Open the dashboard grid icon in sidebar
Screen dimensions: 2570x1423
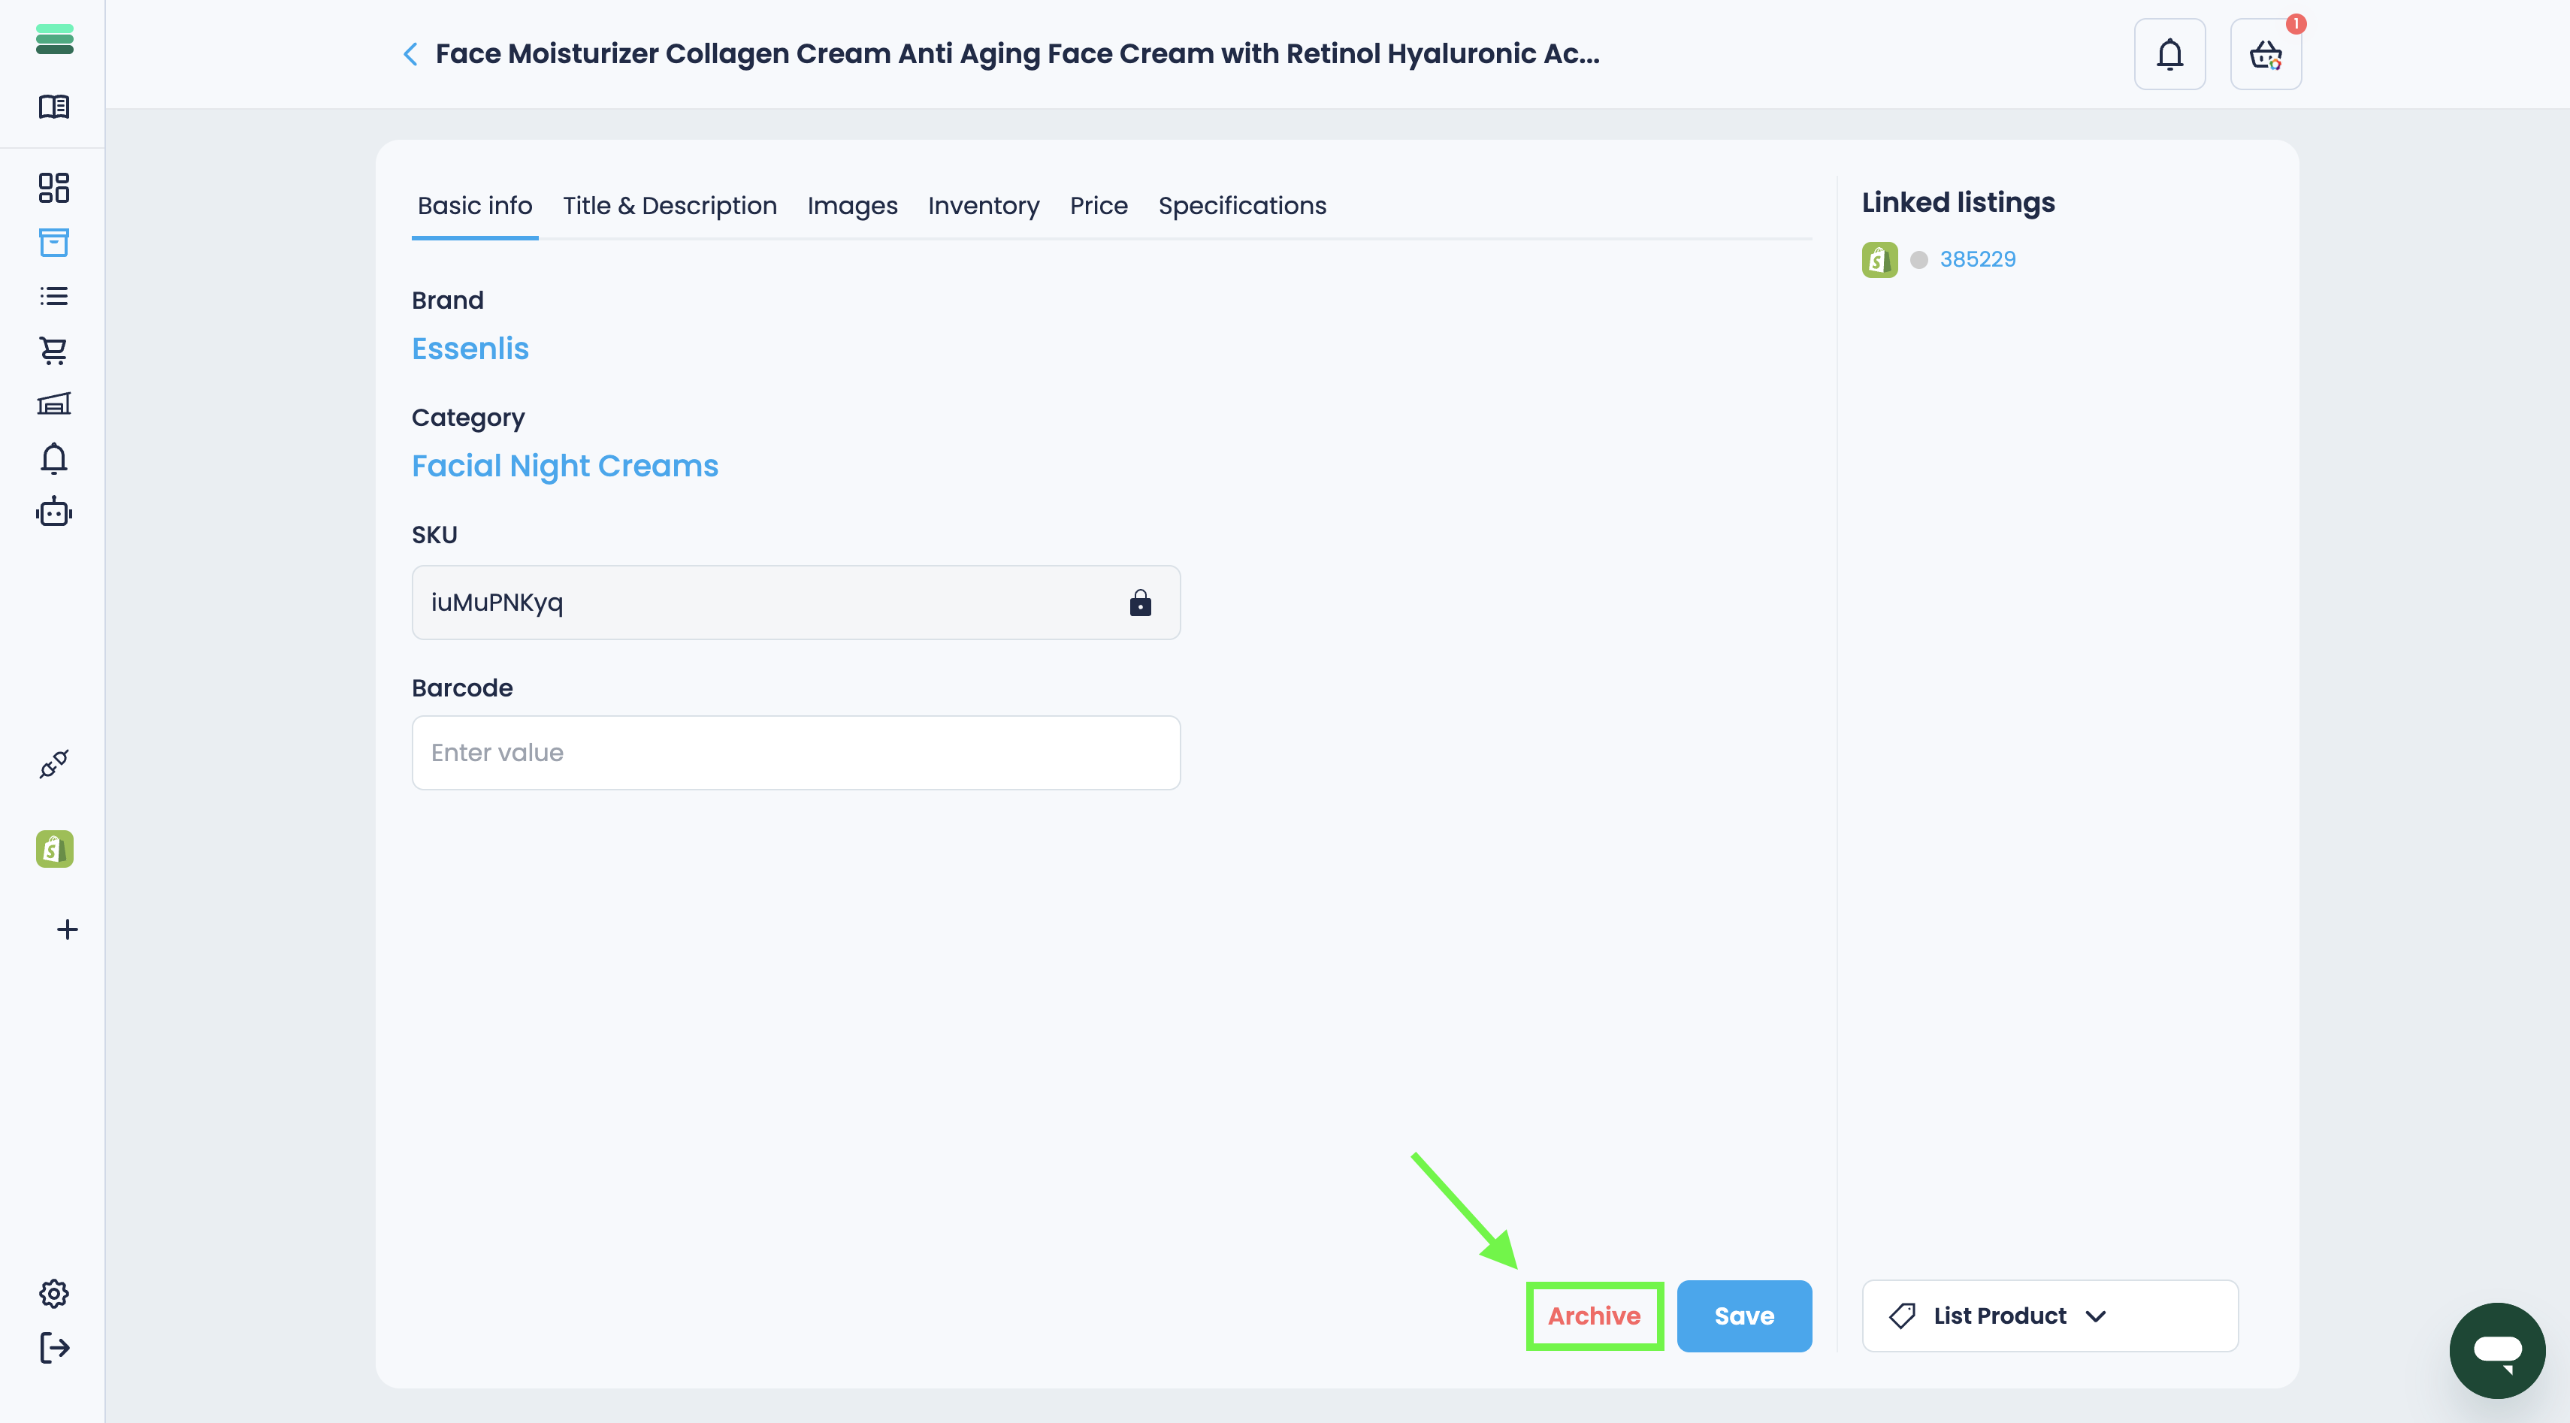54,188
